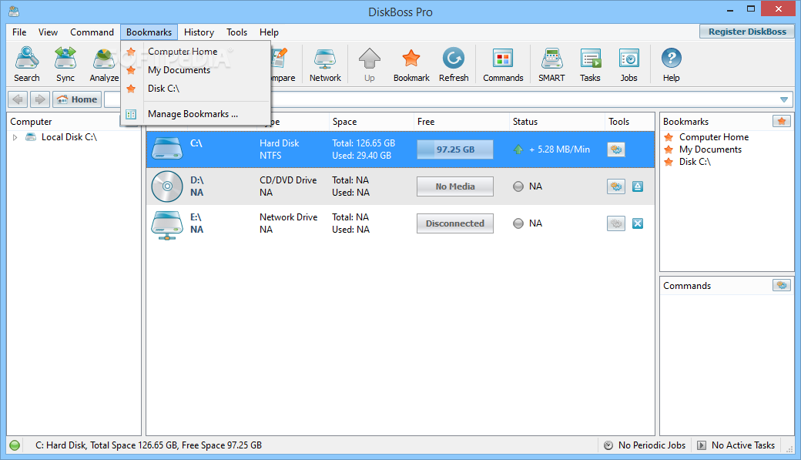Click the Bookmark star toolbar icon
The image size is (801, 460).
tap(411, 65)
